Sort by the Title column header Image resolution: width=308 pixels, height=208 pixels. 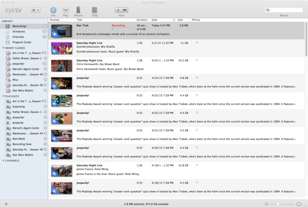[x=105, y=20]
